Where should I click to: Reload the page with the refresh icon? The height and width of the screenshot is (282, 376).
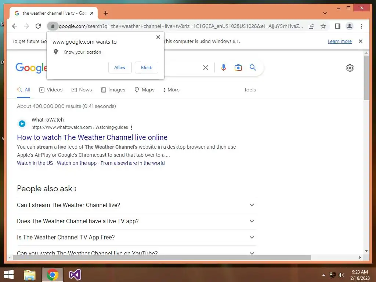pyautogui.click(x=38, y=26)
